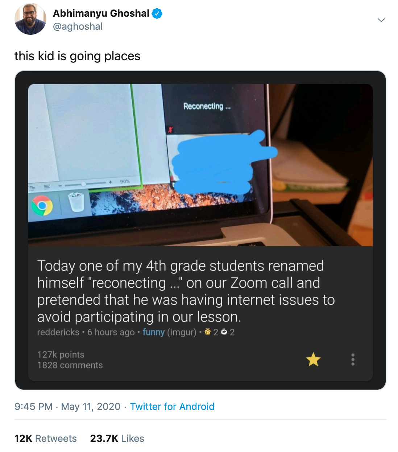Open the redderick's username
Screen dimensions: 398x452
pyautogui.click(x=58, y=332)
